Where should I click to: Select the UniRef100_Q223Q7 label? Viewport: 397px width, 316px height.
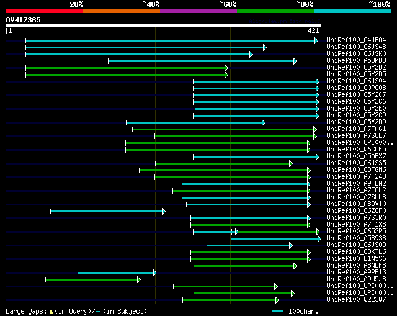click(x=356, y=300)
